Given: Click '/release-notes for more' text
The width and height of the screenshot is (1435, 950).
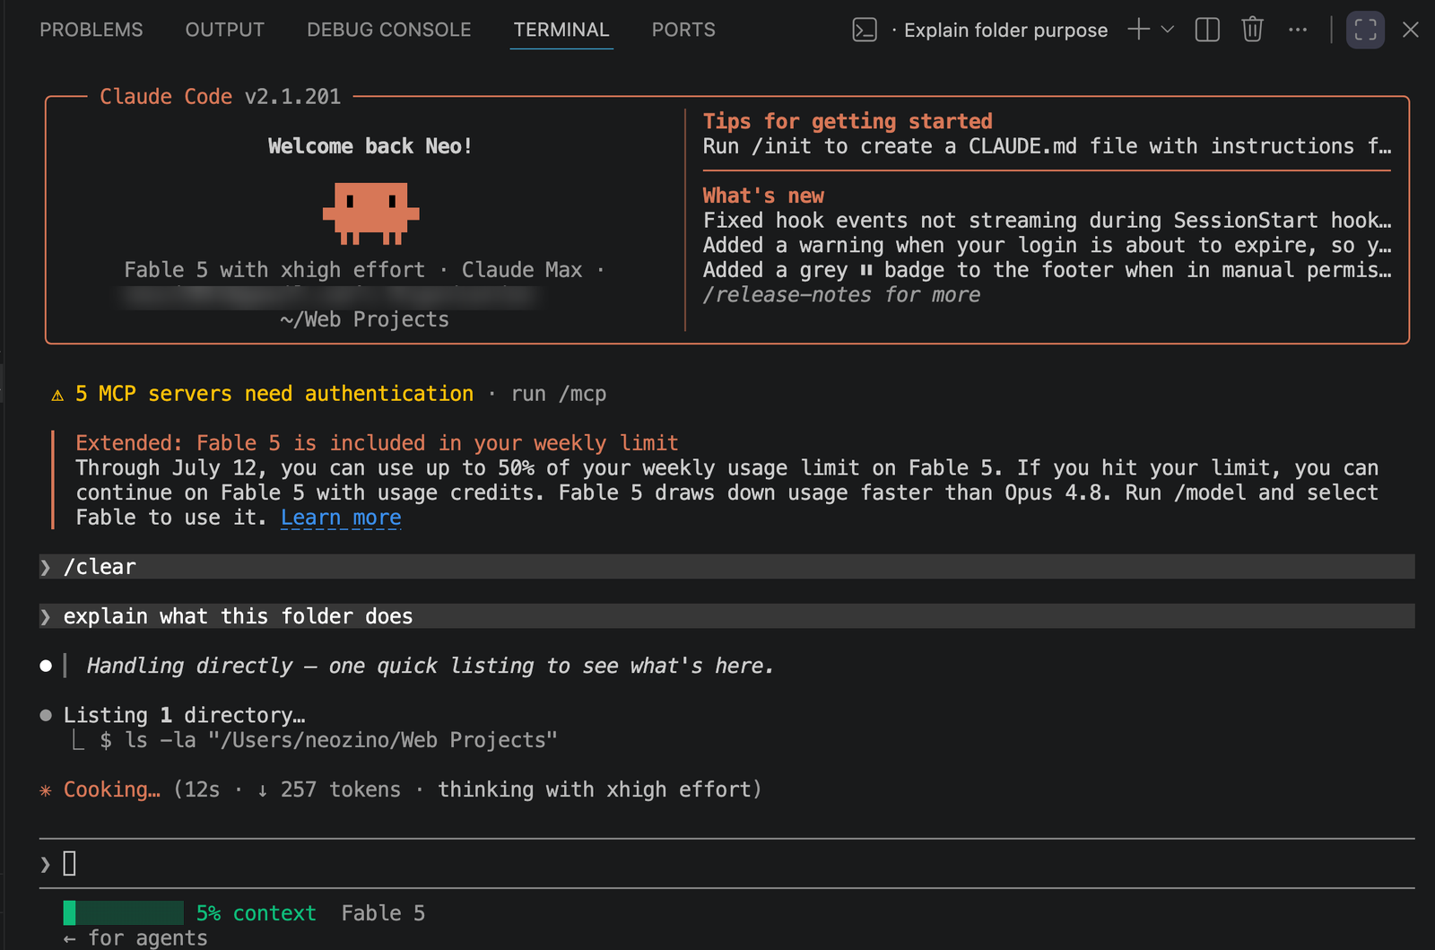Looking at the screenshot, I should pyautogui.click(x=841, y=295).
